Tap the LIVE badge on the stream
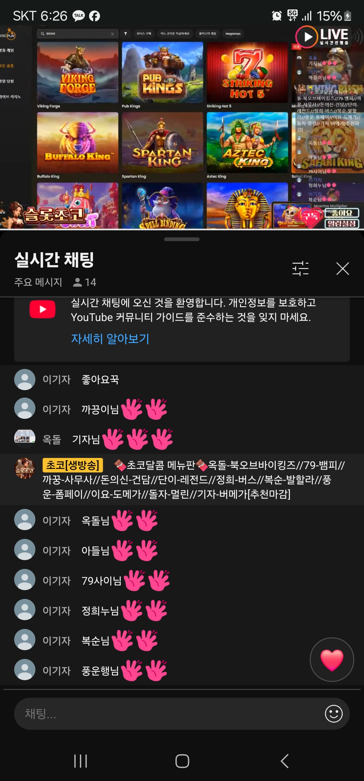Image resolution: width=364 pixels, height=781 pixels. (323, 36)
